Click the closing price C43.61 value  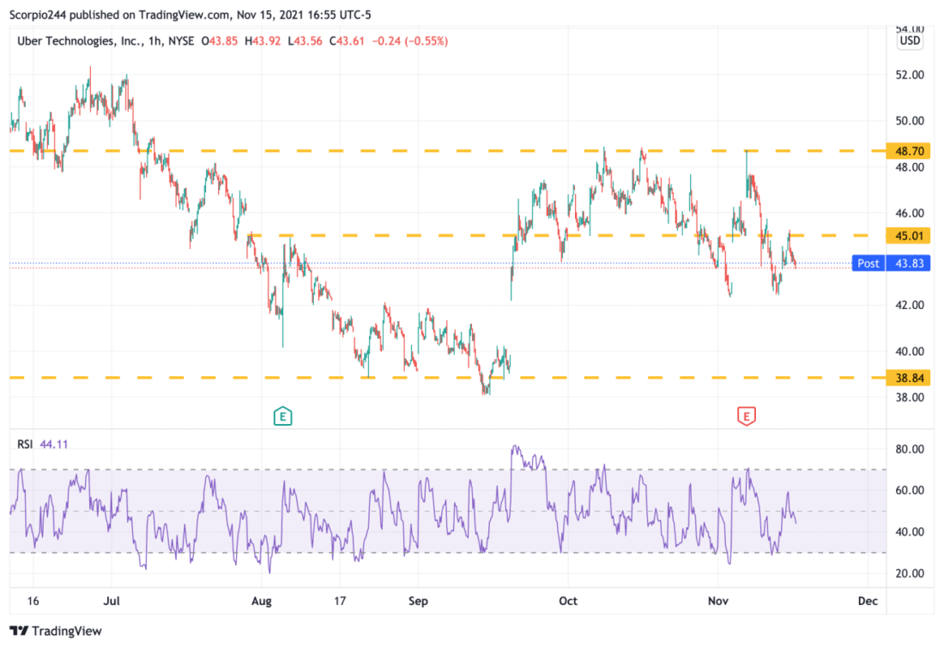347,41
